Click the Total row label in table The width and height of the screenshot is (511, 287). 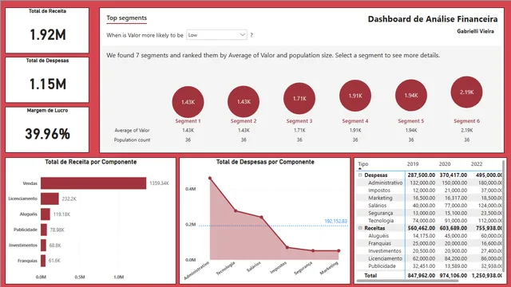(370, 275)
